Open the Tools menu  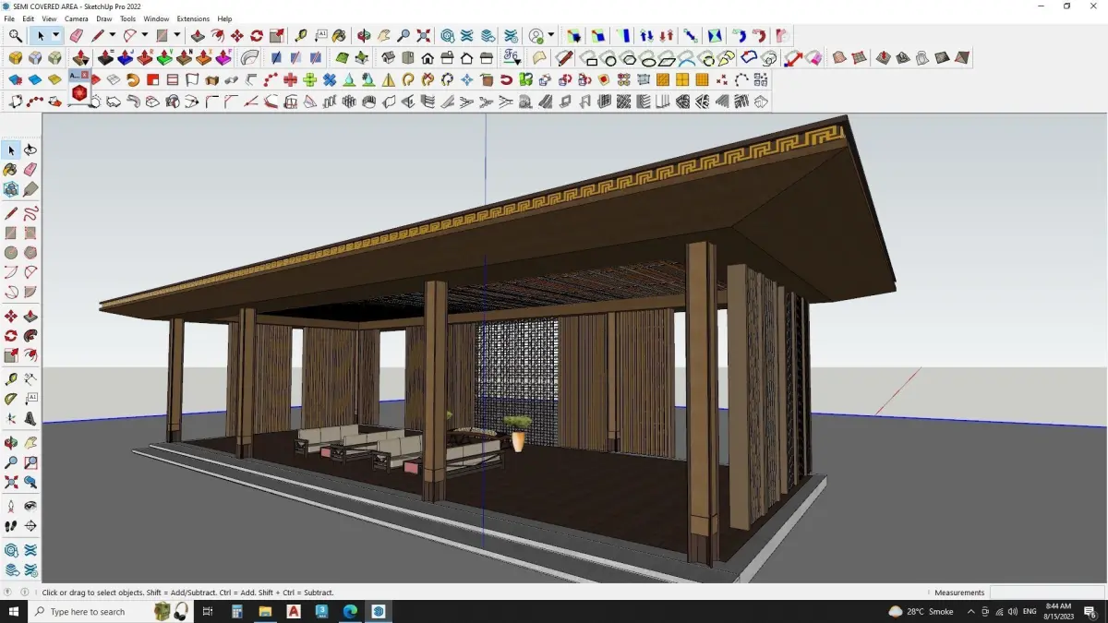pos(128,18)
